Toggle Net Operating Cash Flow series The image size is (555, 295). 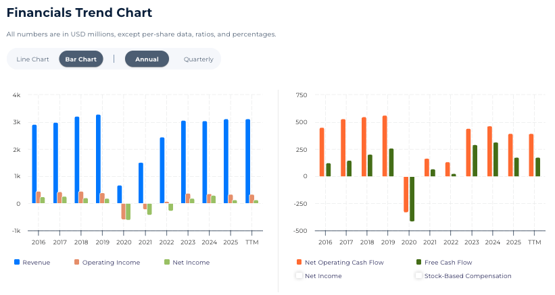(x=299, y=262)
